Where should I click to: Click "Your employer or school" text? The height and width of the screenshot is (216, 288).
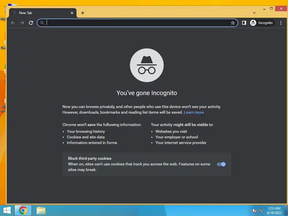(177, 137)
